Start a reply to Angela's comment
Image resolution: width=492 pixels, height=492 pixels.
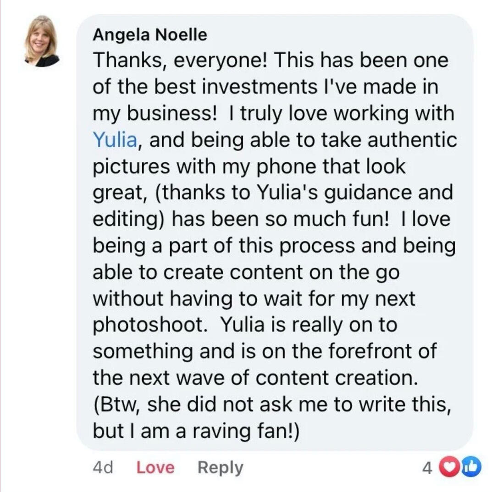point(220,468)
